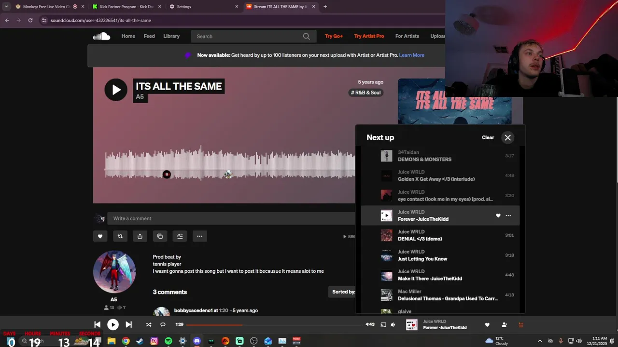Select Just Letting You Know in queue
Screen dimensions: 618x347
[440, 255]
